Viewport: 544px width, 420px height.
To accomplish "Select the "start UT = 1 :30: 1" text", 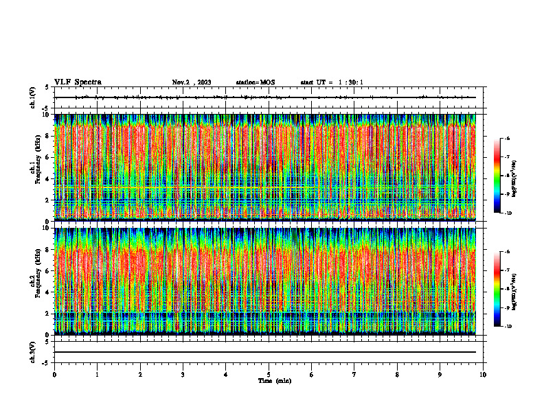I will [332, 82].
